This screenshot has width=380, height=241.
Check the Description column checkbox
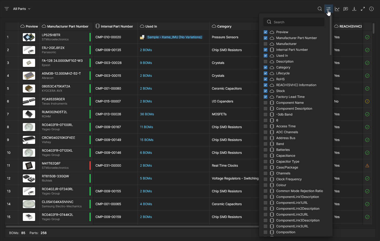[265, 62]
